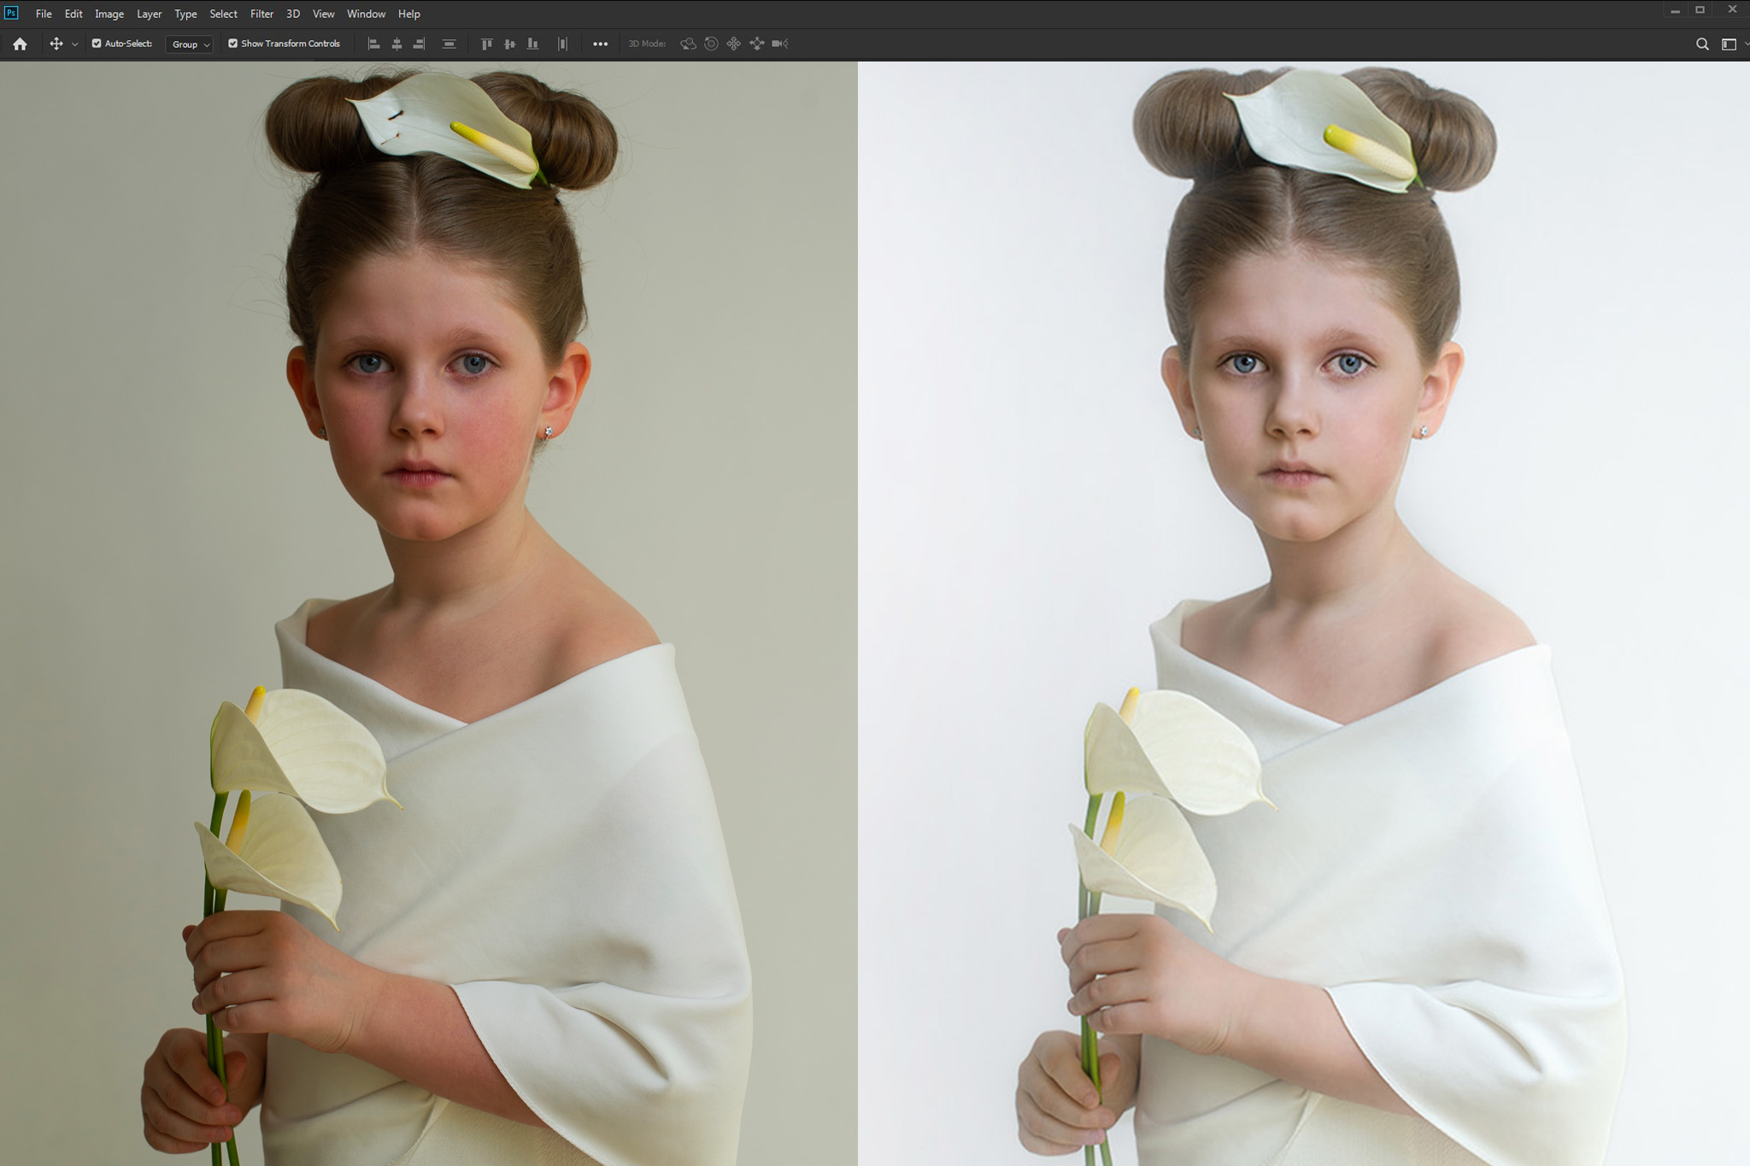The image size is (1750, 1166).
Task: Open the Filter menu
Action: (261, 14)
